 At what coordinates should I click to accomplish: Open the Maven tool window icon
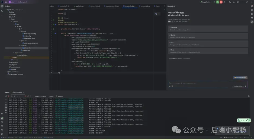pos(252,18)
